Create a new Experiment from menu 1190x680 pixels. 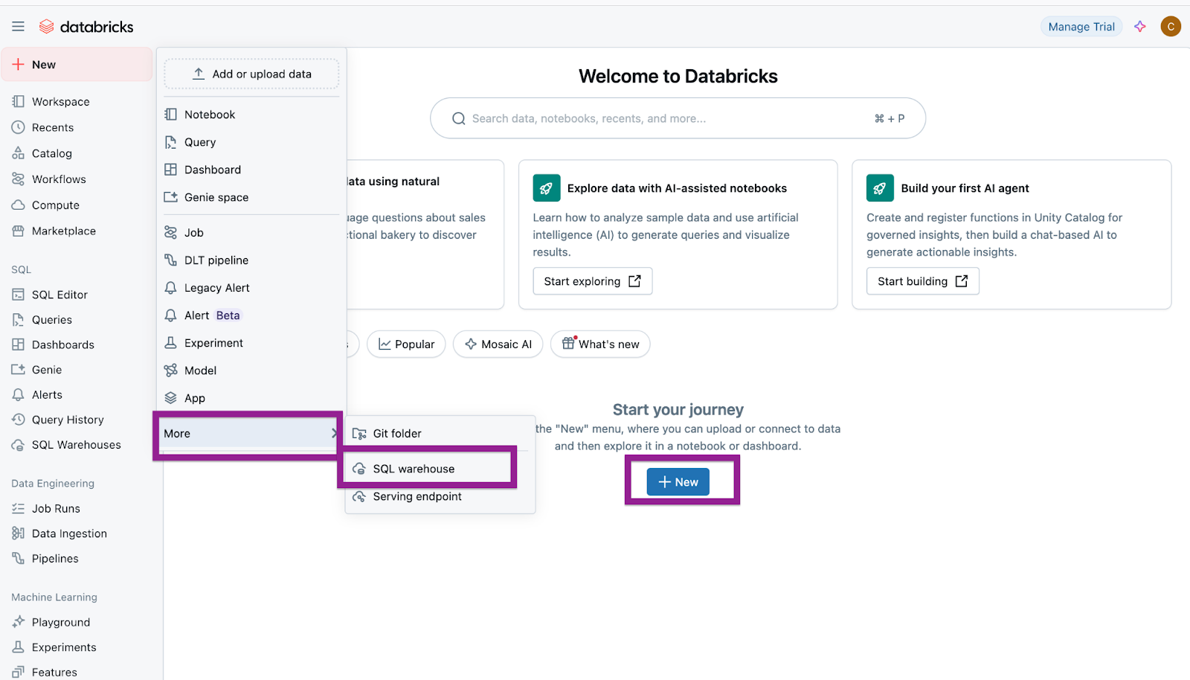point(251,343)
